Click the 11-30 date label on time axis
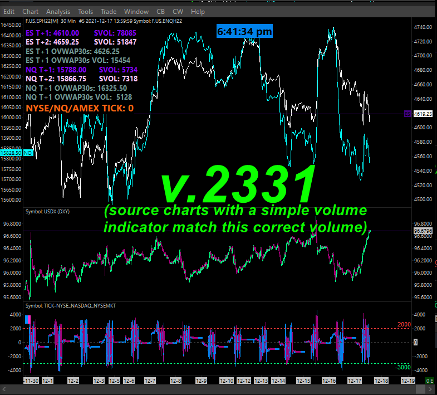 tap(31, 381)
